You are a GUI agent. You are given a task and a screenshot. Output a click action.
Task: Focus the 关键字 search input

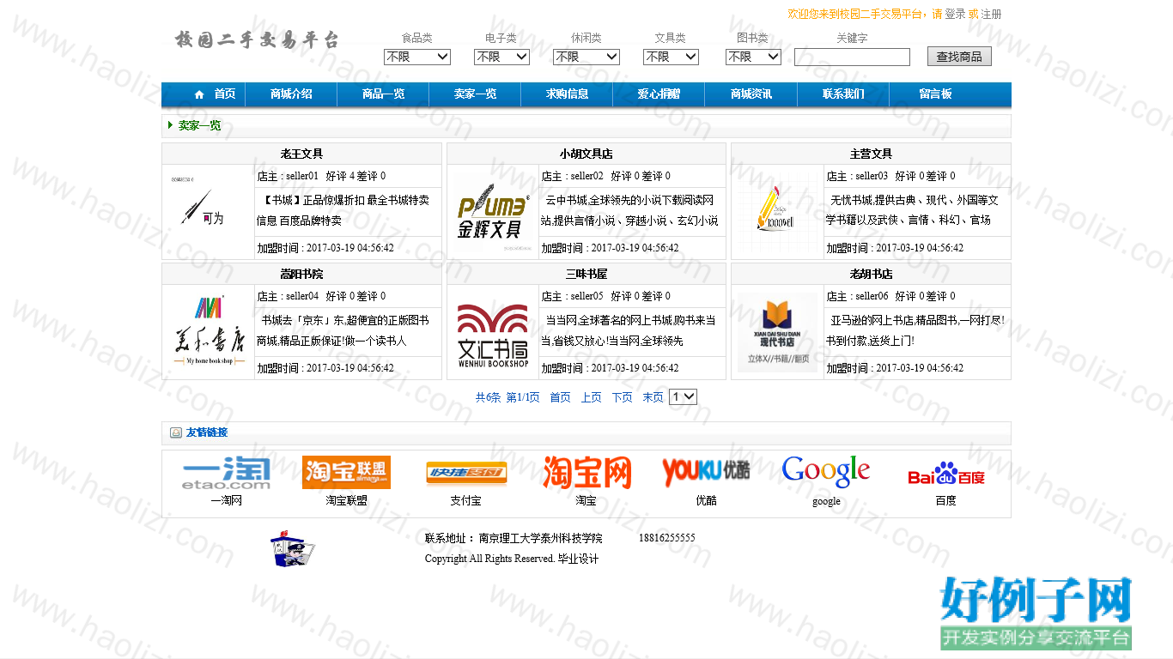(852, 57)
